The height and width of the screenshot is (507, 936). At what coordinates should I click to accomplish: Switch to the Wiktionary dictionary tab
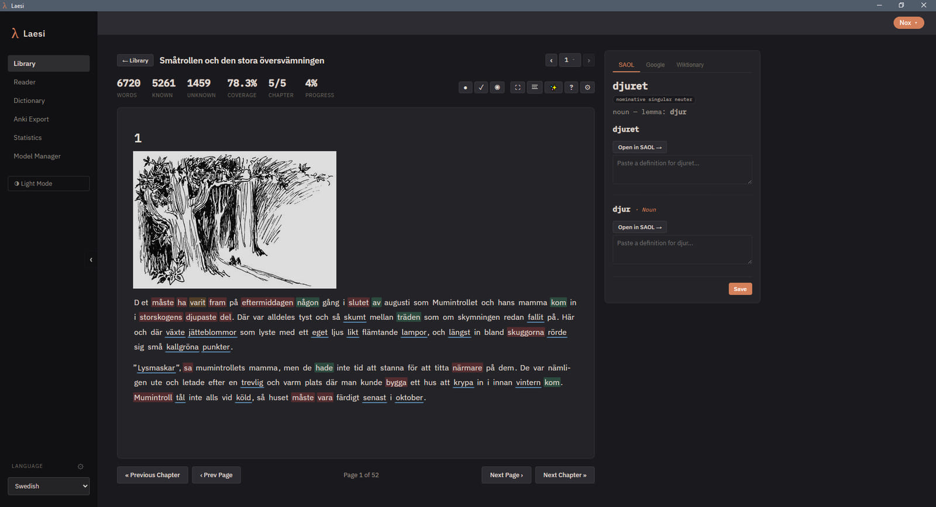click(690, 65)
